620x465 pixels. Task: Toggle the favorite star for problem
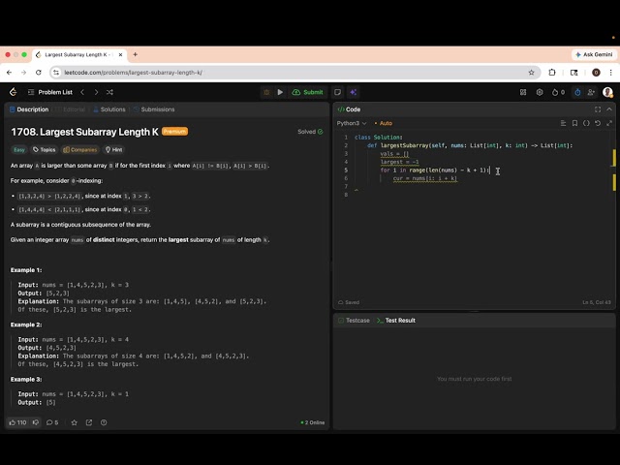[74, 422]
